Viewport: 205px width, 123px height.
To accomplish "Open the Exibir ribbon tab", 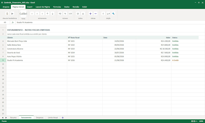I will [85, 7].
